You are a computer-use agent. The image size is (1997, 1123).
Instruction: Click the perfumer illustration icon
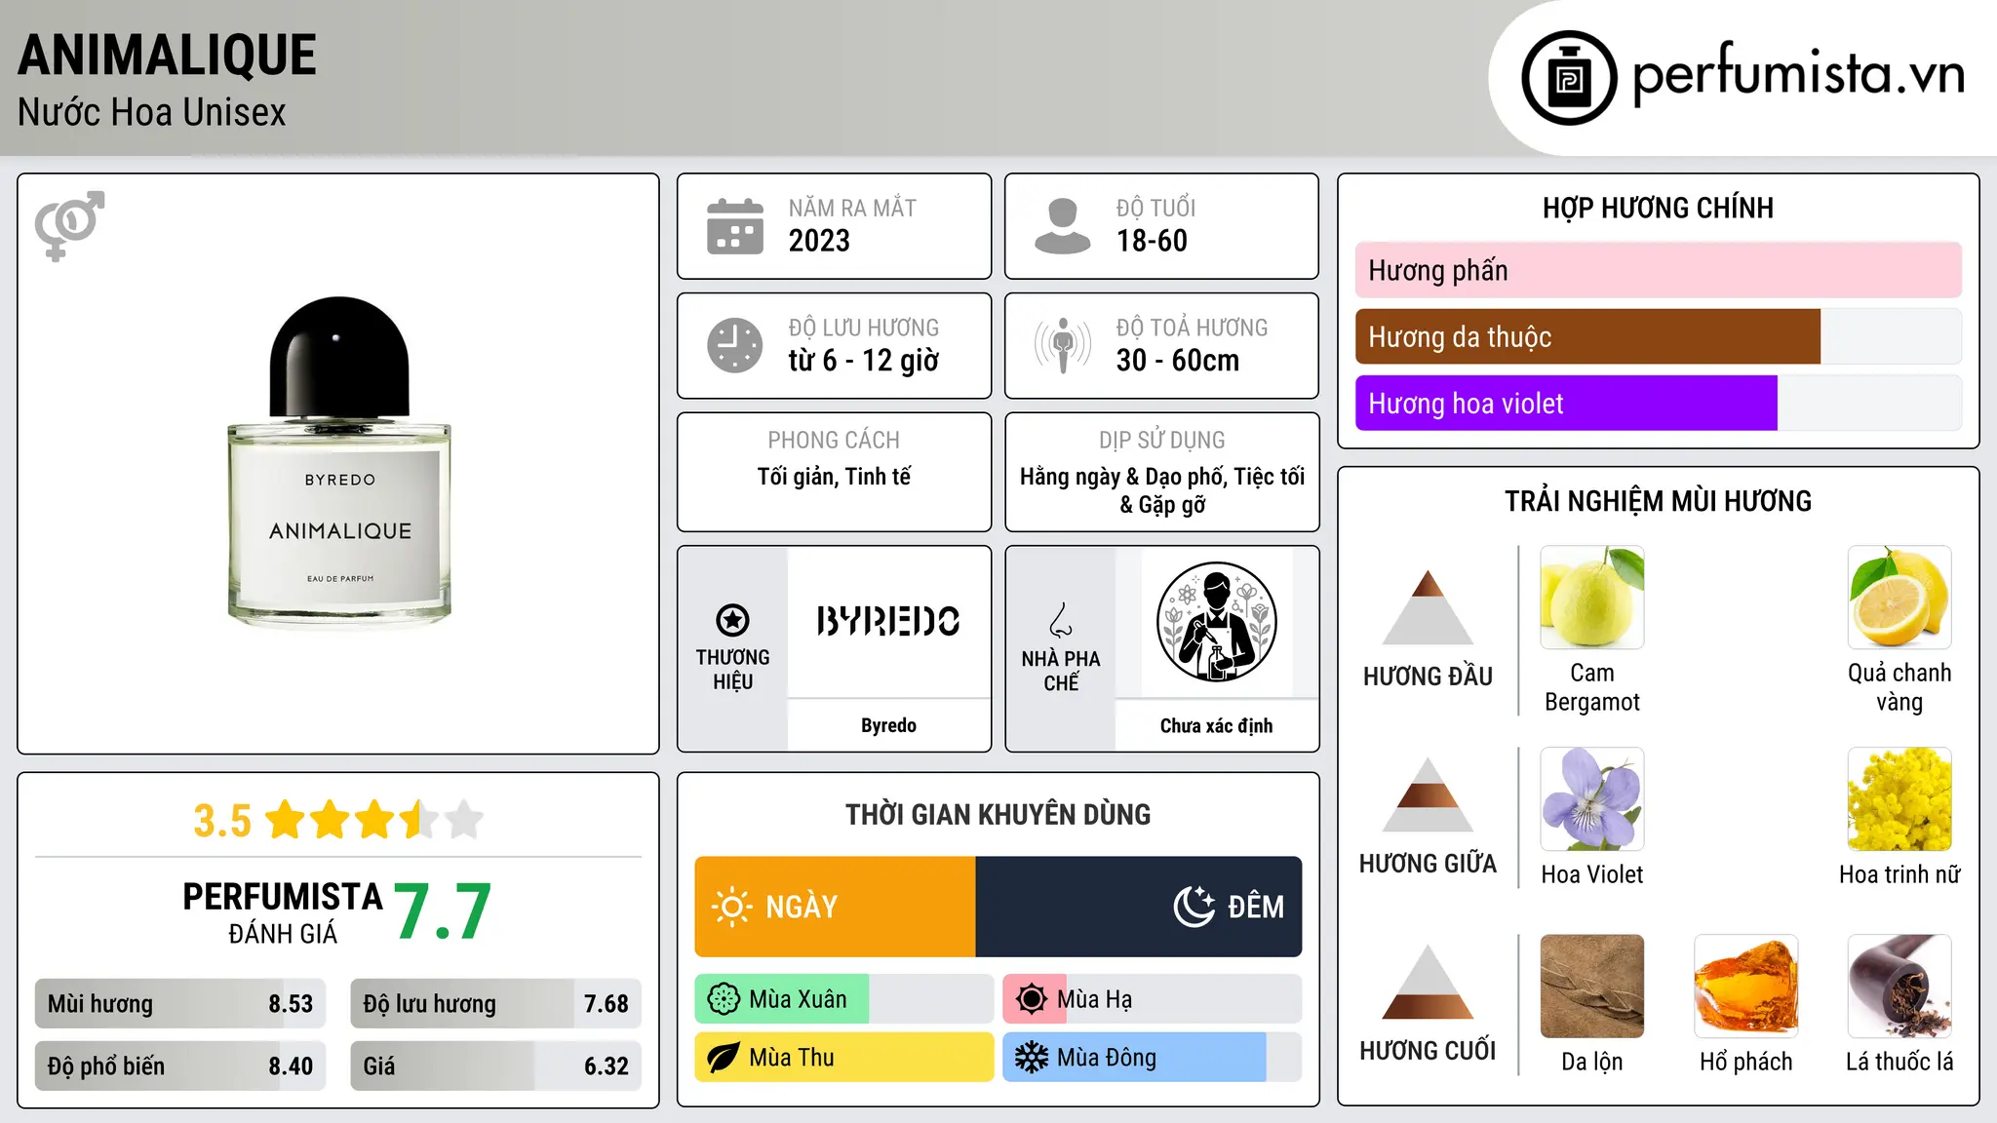(x=1216, y=622)
